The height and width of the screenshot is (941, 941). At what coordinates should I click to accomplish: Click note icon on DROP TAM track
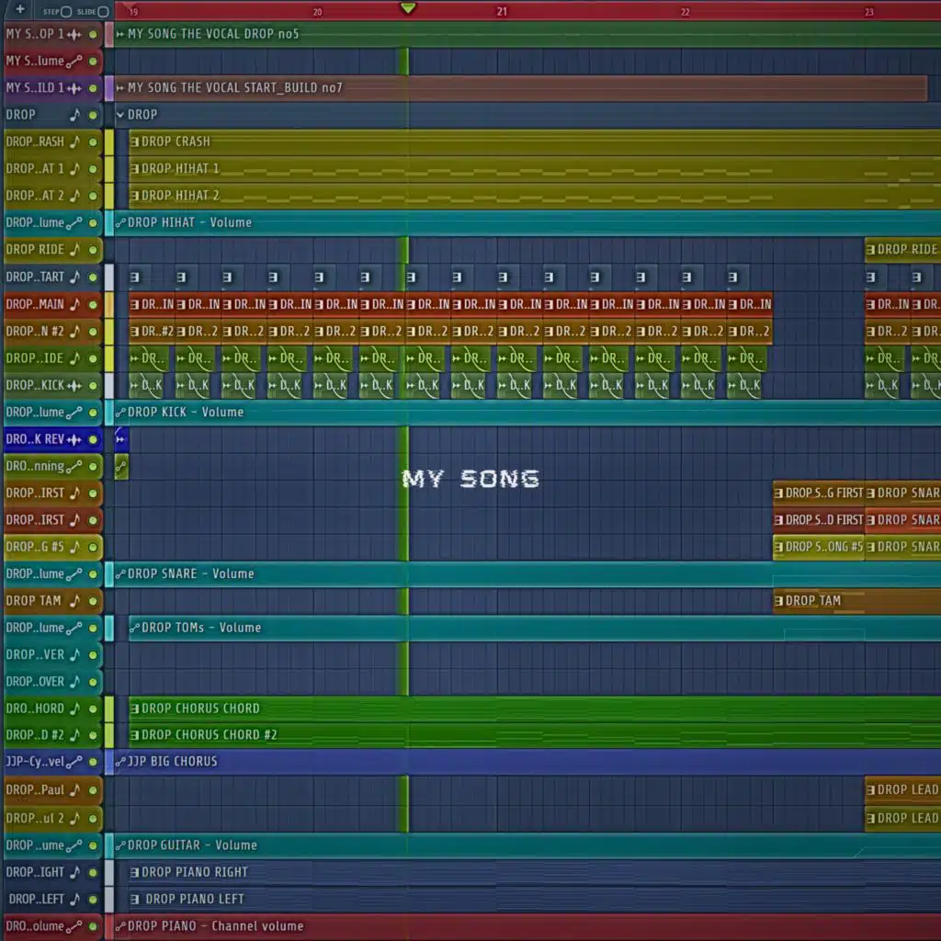pyautogui.click(x=75, y=601)
